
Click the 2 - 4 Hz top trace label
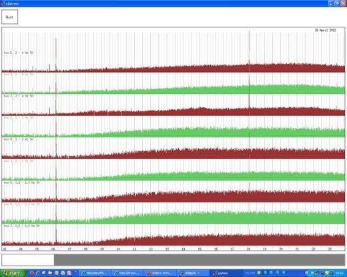click(x=19, y=53)
